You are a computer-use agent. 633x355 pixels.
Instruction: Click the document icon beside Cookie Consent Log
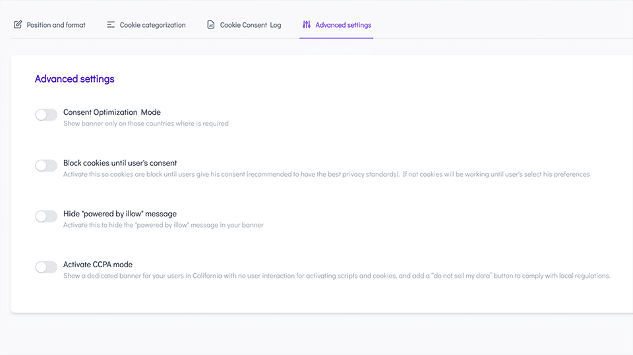[211, 25]
